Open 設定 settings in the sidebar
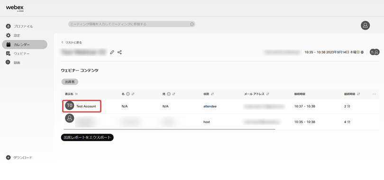The image size is (384, 180). click(13, 35)
